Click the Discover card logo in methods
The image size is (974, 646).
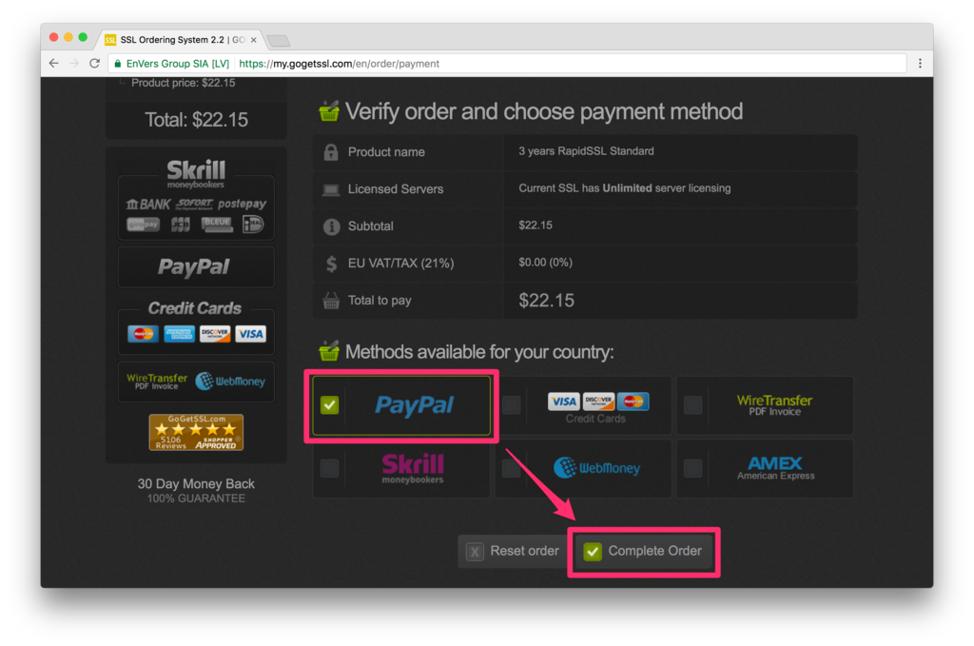click(x=598, y=401)
